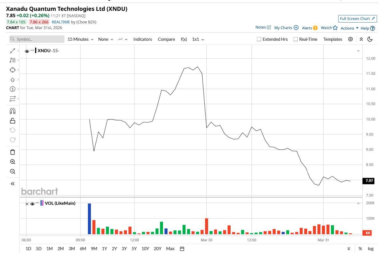The height and width of the screenshot is (253, 379).
Task: Toggle percent scale button
Action: [360, 249]
